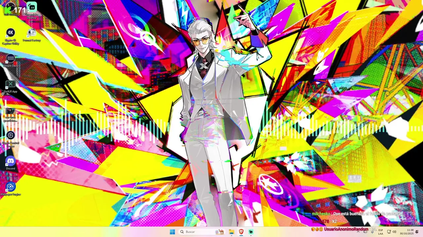
Task: Show hidden system tray icons
Action: pos(358,232)
